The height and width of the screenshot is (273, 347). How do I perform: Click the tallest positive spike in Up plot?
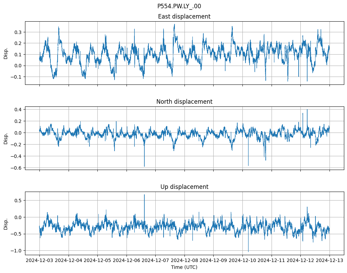144,195
